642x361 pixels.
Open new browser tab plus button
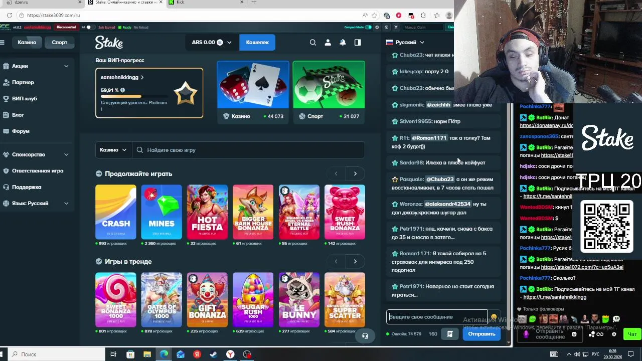pyautogui.click(x=254, y=3)
